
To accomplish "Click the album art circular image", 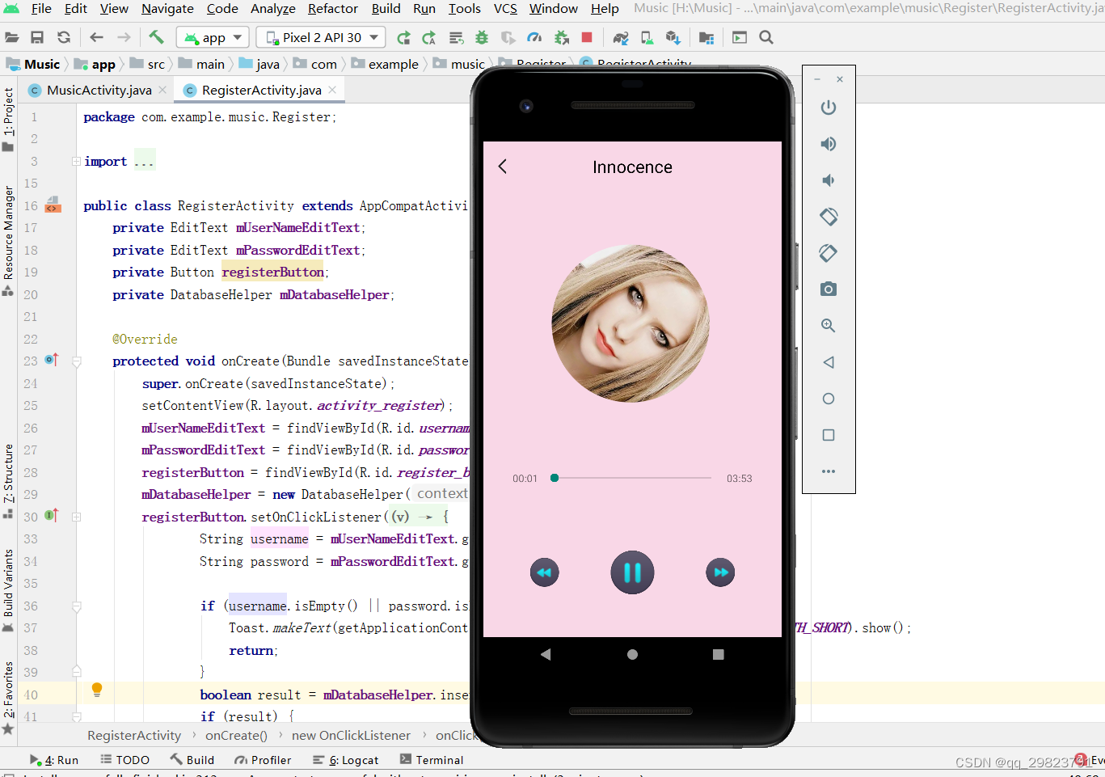I will pyautogui.click(x=631, y=323).
